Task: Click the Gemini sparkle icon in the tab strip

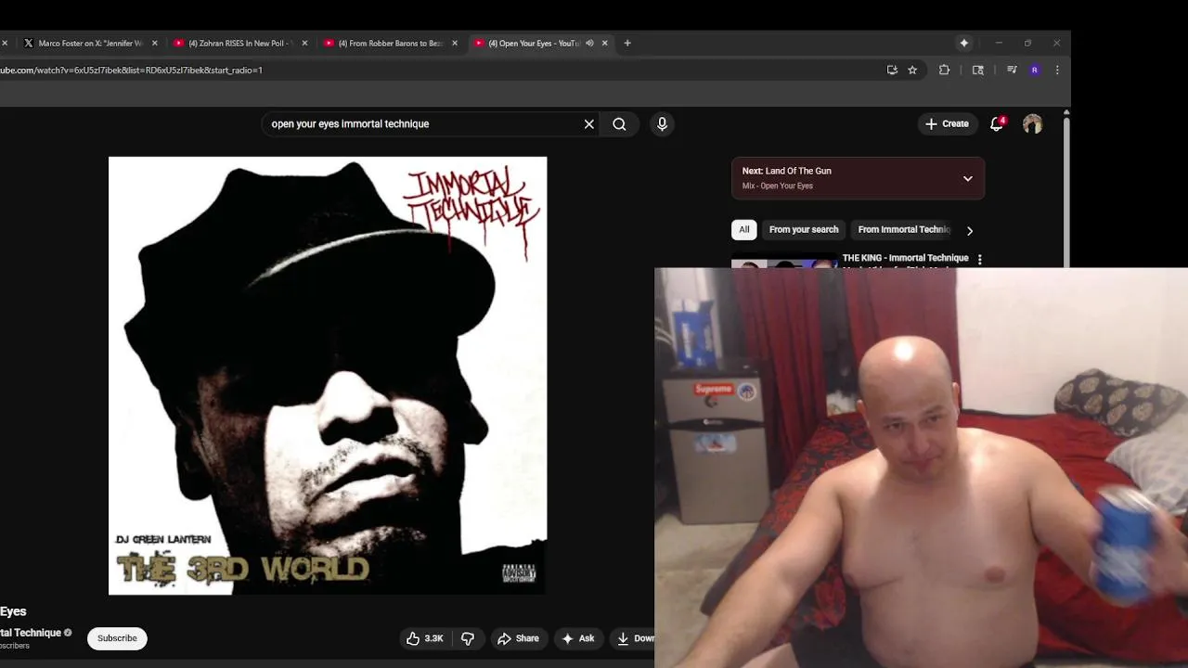Action: coord(964,43)
